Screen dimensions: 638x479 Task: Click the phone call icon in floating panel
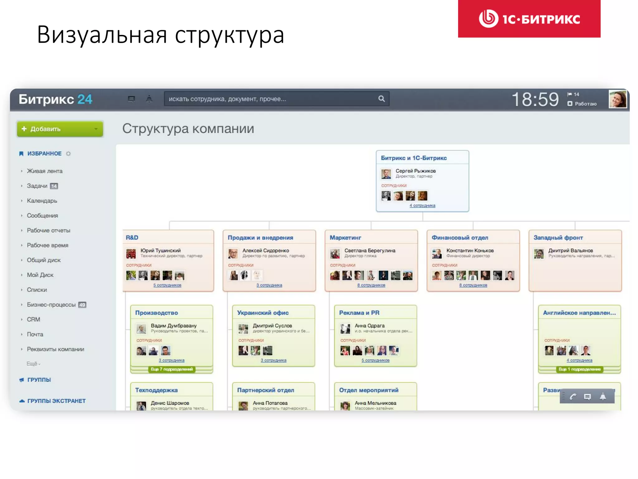573,397
